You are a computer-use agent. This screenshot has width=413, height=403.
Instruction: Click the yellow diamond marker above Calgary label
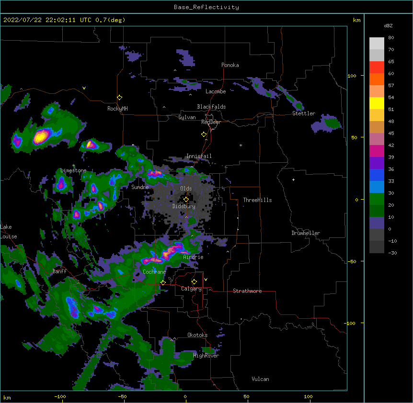coord(194,282)
